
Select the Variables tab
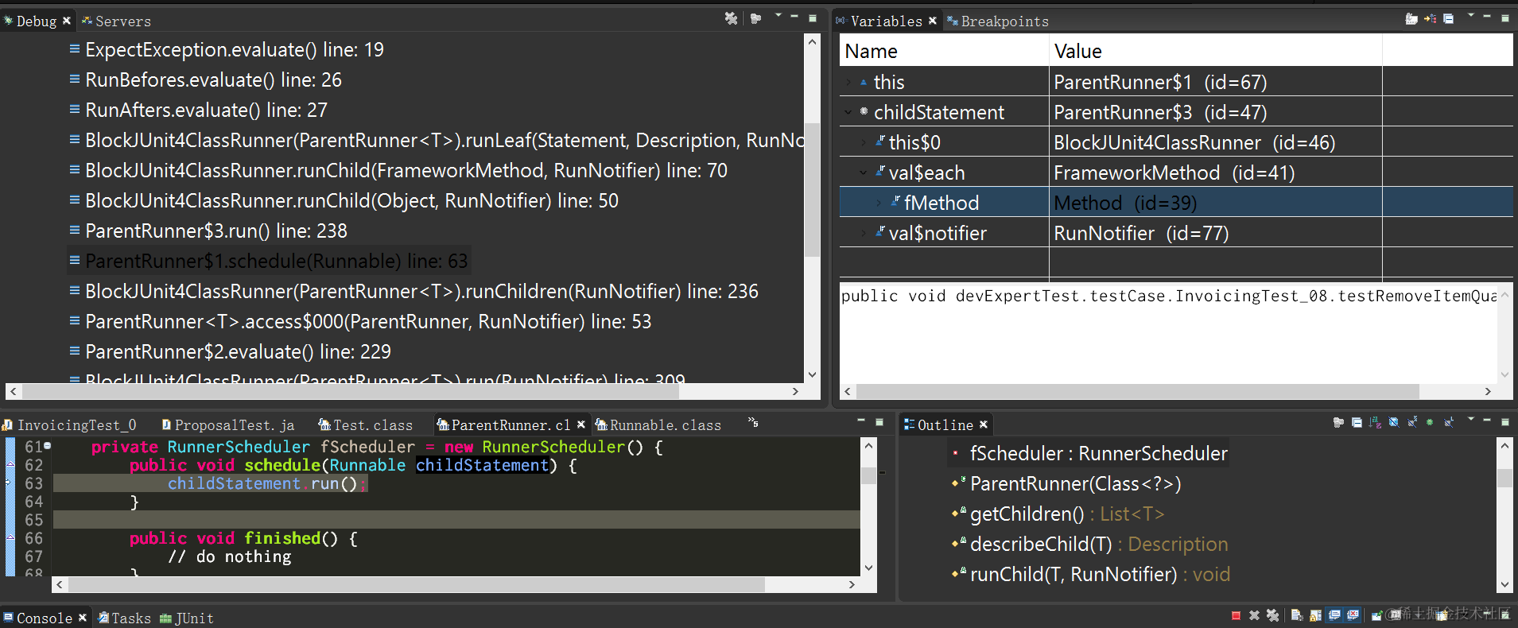point(886,21)
